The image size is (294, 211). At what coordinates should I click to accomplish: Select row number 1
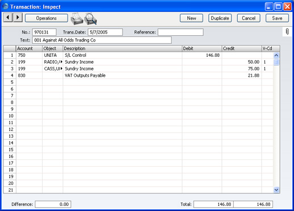(10, 55)
